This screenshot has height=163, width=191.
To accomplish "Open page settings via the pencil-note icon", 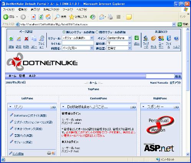I will click(19, 39).
